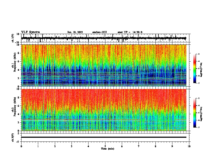Click the "0" tick on the Time axis

21,146
